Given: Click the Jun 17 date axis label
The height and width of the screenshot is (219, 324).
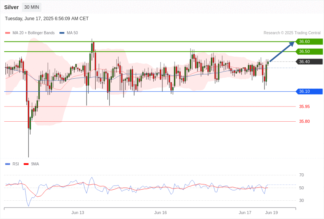Looking at the screenshot, I should [245, 213].
